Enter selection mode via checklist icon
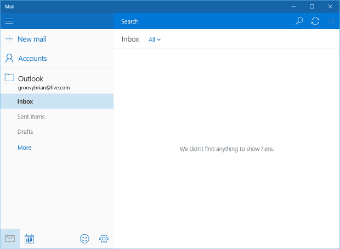This screenshot has width=340, height=249. point(331,21)
